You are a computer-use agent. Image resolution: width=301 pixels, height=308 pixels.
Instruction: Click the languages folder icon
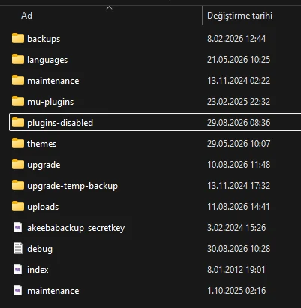coord(18,59)
